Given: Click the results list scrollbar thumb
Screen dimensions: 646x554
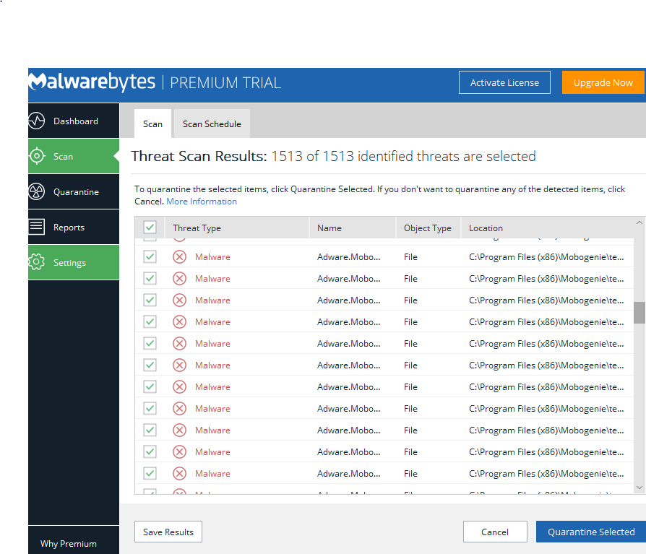Looking at the screenshot, I should 639,313.
